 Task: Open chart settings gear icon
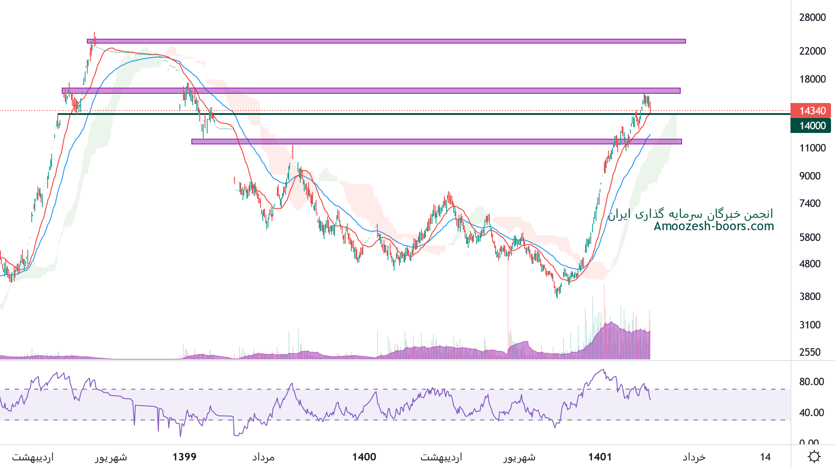[x=814, y=457]
